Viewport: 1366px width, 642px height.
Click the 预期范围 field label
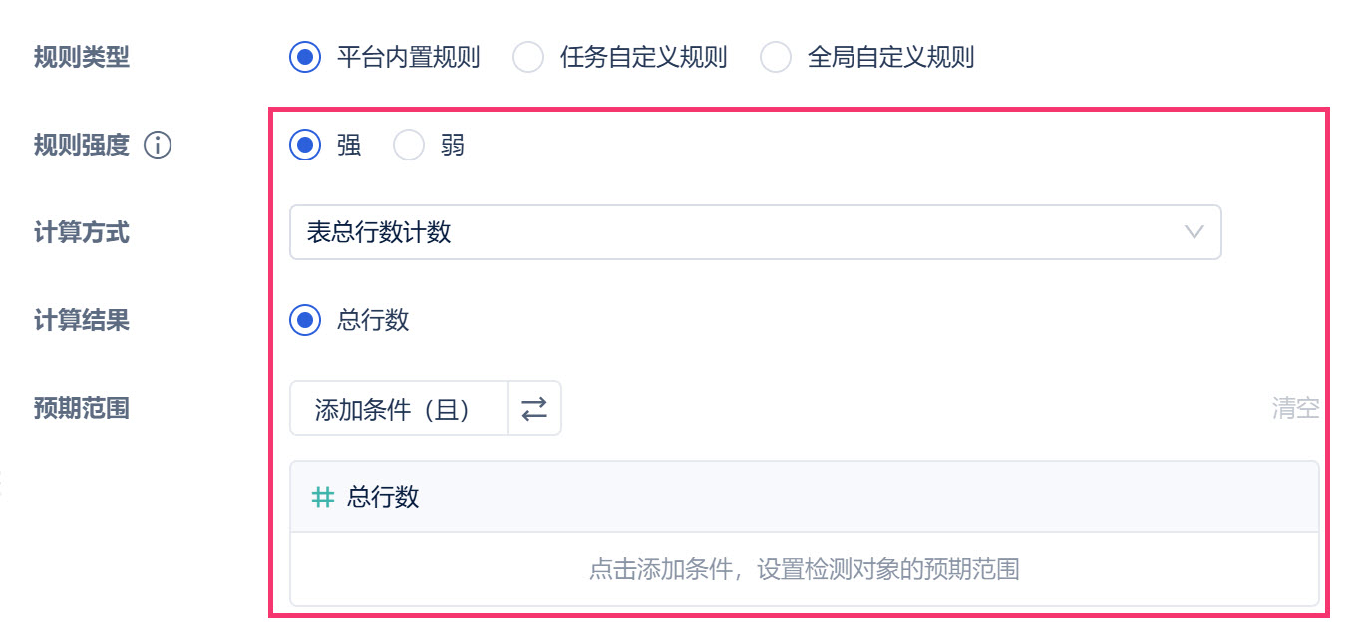(x=82, y=409)
